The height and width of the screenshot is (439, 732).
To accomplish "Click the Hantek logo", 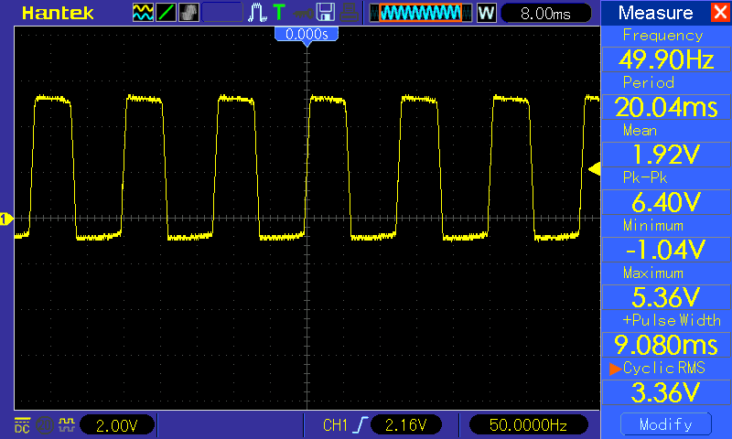I will (58, 13).
